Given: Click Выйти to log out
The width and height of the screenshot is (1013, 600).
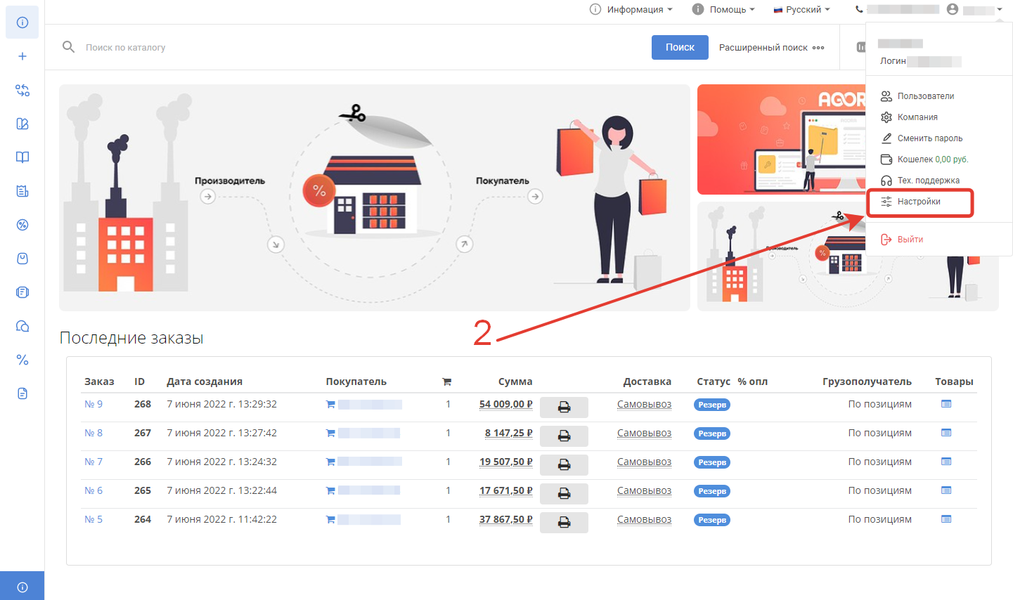Looking at the screenshot, I should coord(910,240).
